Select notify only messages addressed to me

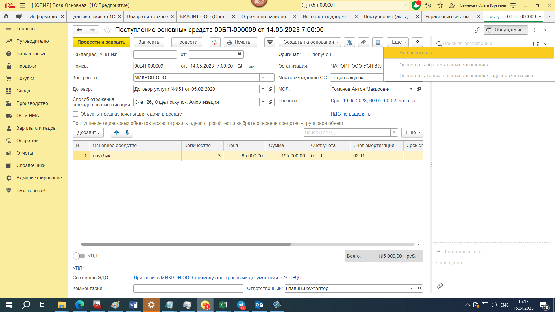point(469,75)
